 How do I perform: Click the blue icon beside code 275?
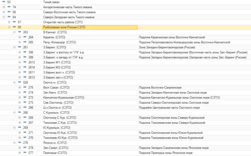[x=25, y=87]
